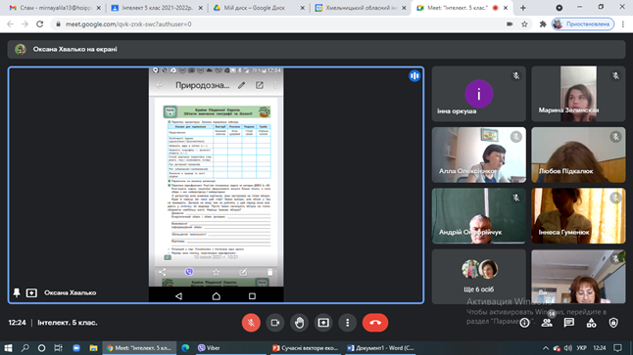
Task: Go back in browser history
Action: click(10, 24)
